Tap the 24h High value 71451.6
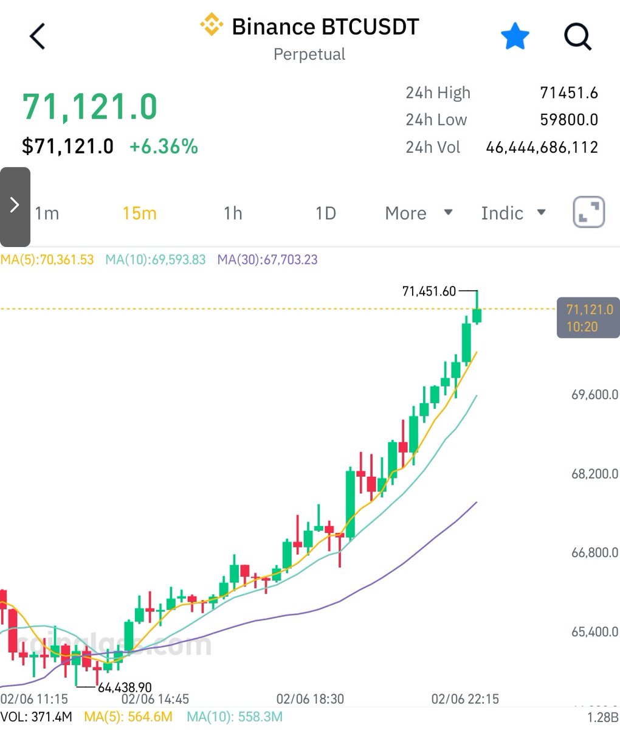The height and width of the screenshot is (730, 620). 569,93
